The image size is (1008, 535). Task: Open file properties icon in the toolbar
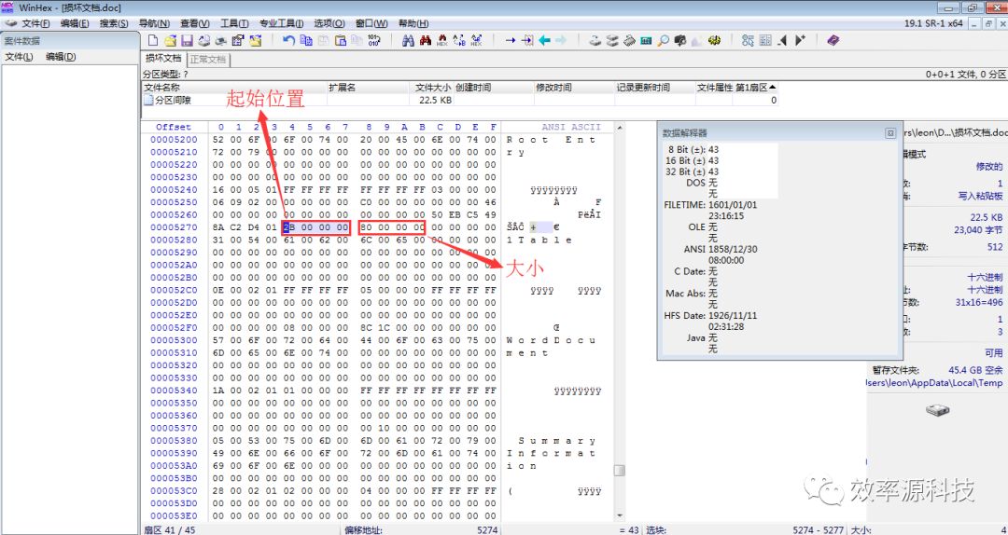coord(238,40)
